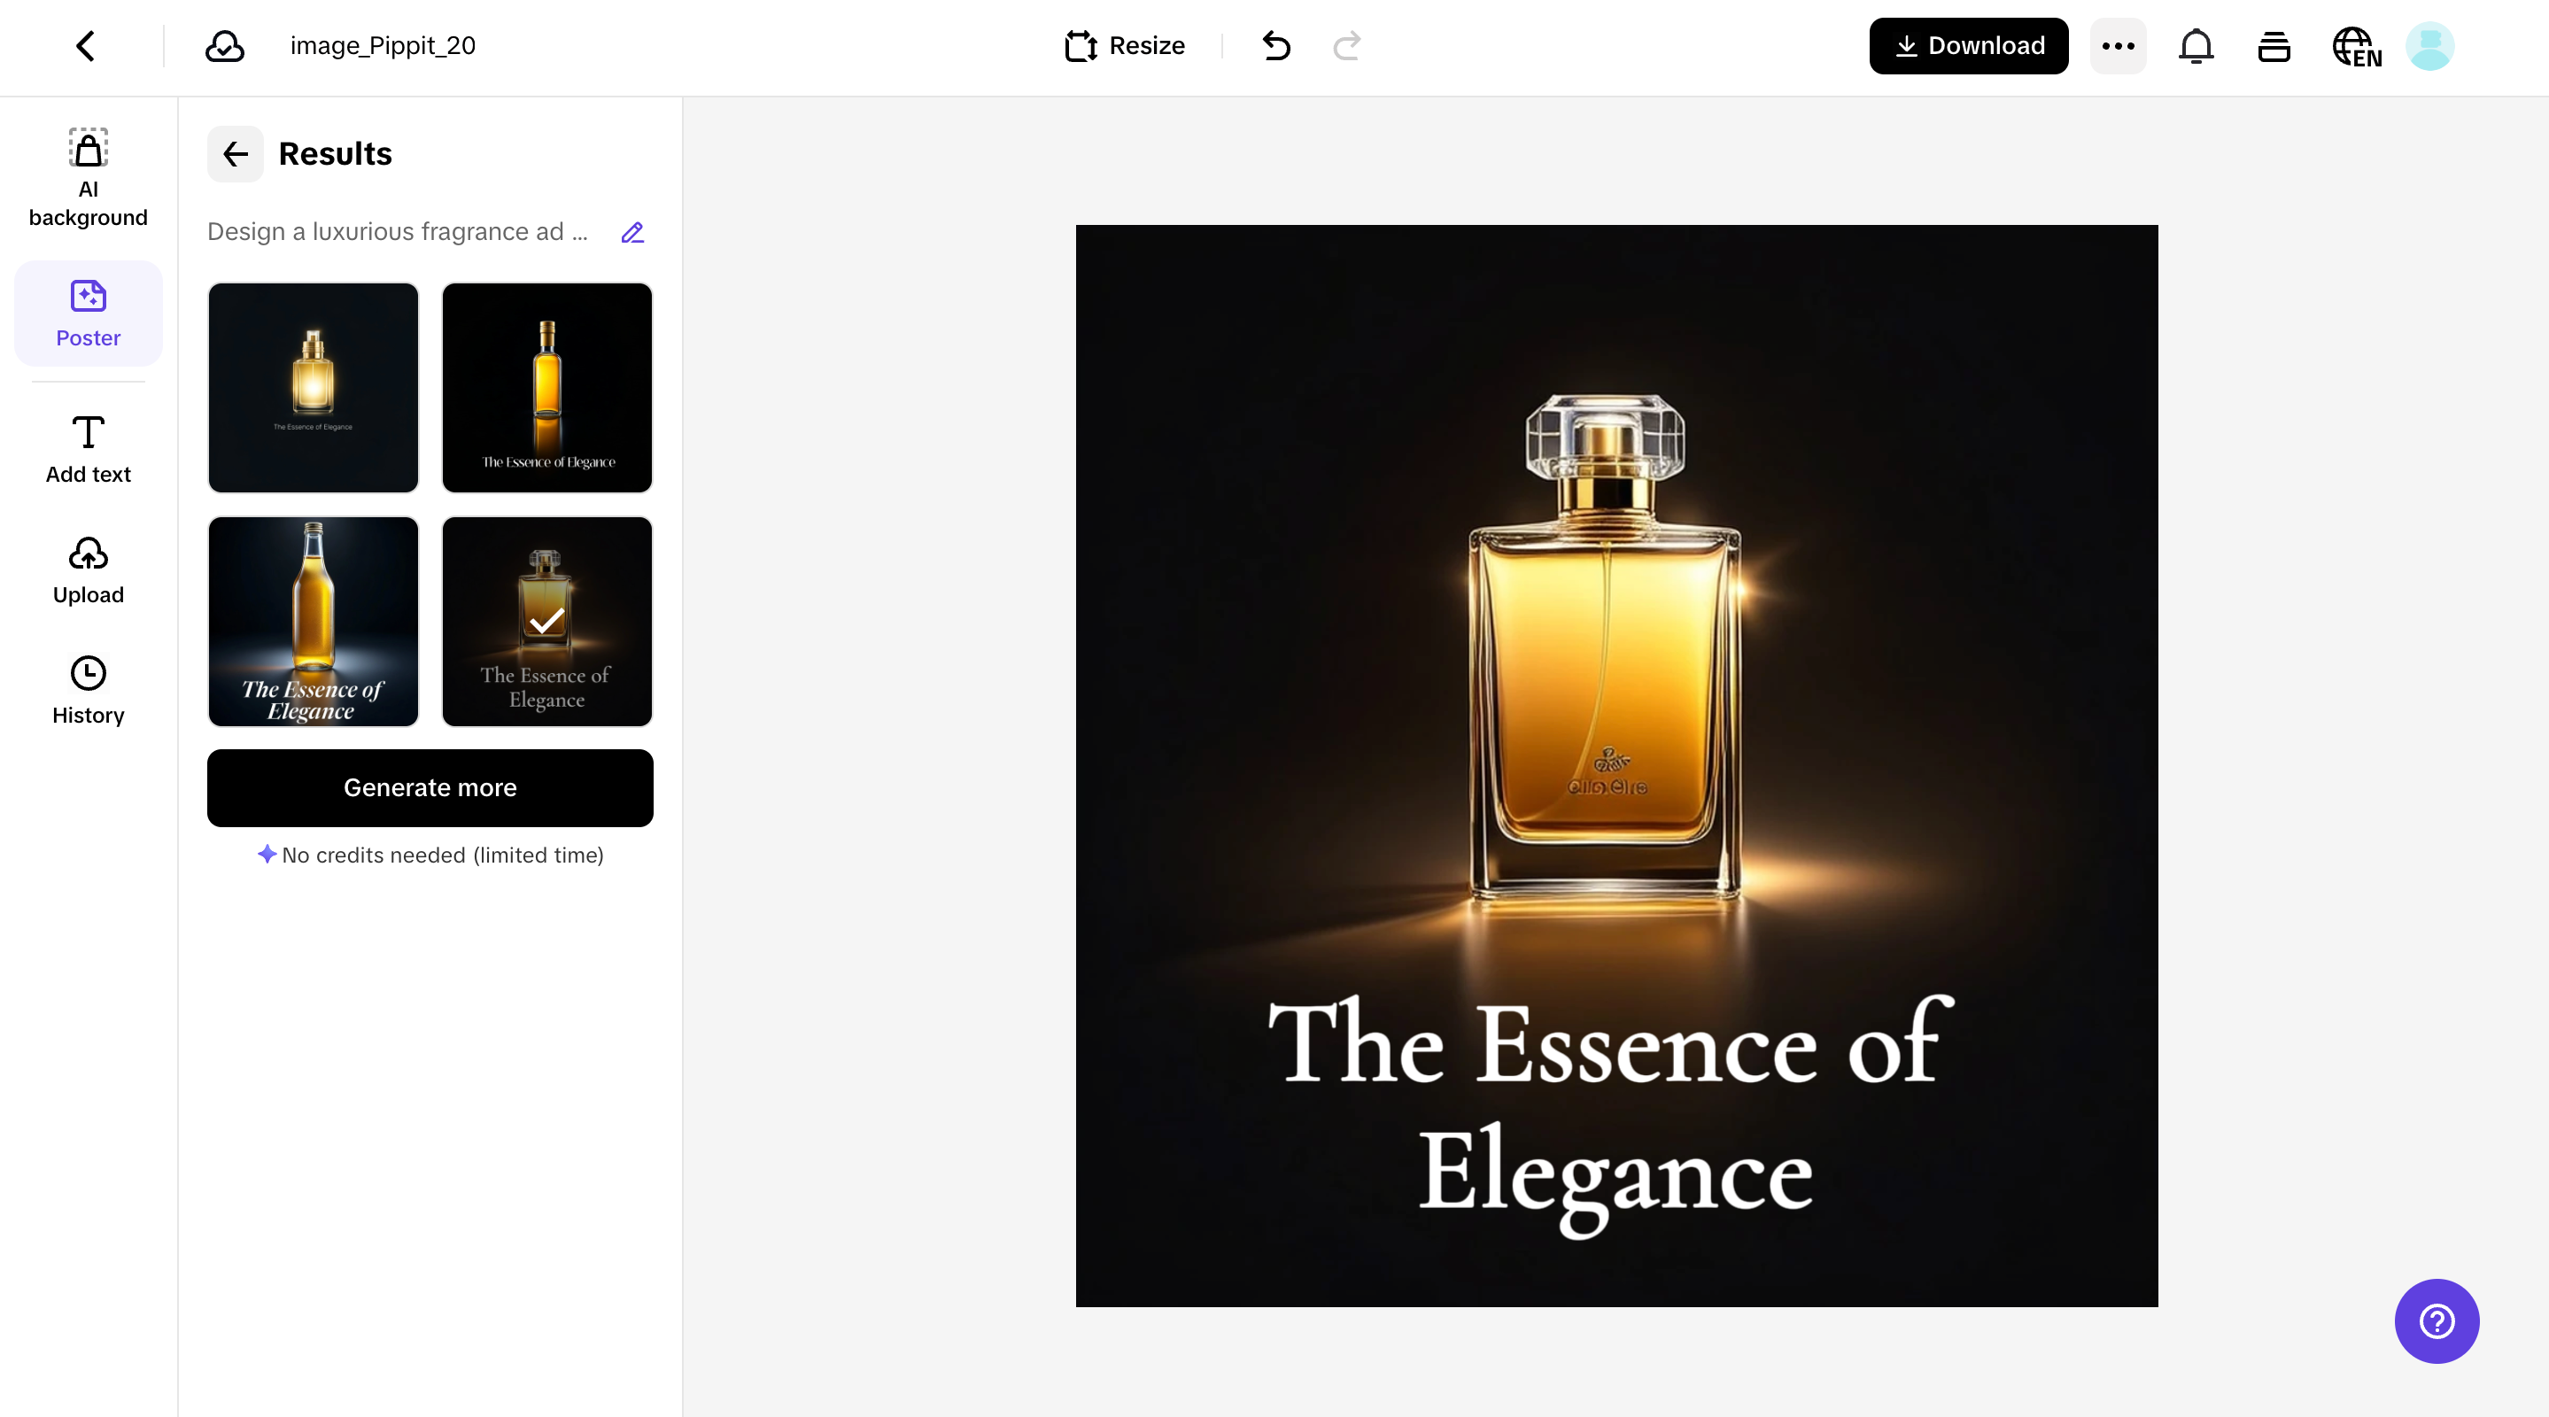
Task: Edit the prompt with pencil icon
Action: pyautogui.click(x=632, y=233)
